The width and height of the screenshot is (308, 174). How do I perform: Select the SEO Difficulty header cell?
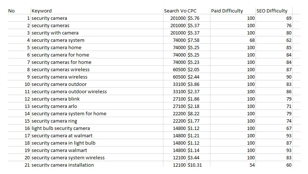274,11
